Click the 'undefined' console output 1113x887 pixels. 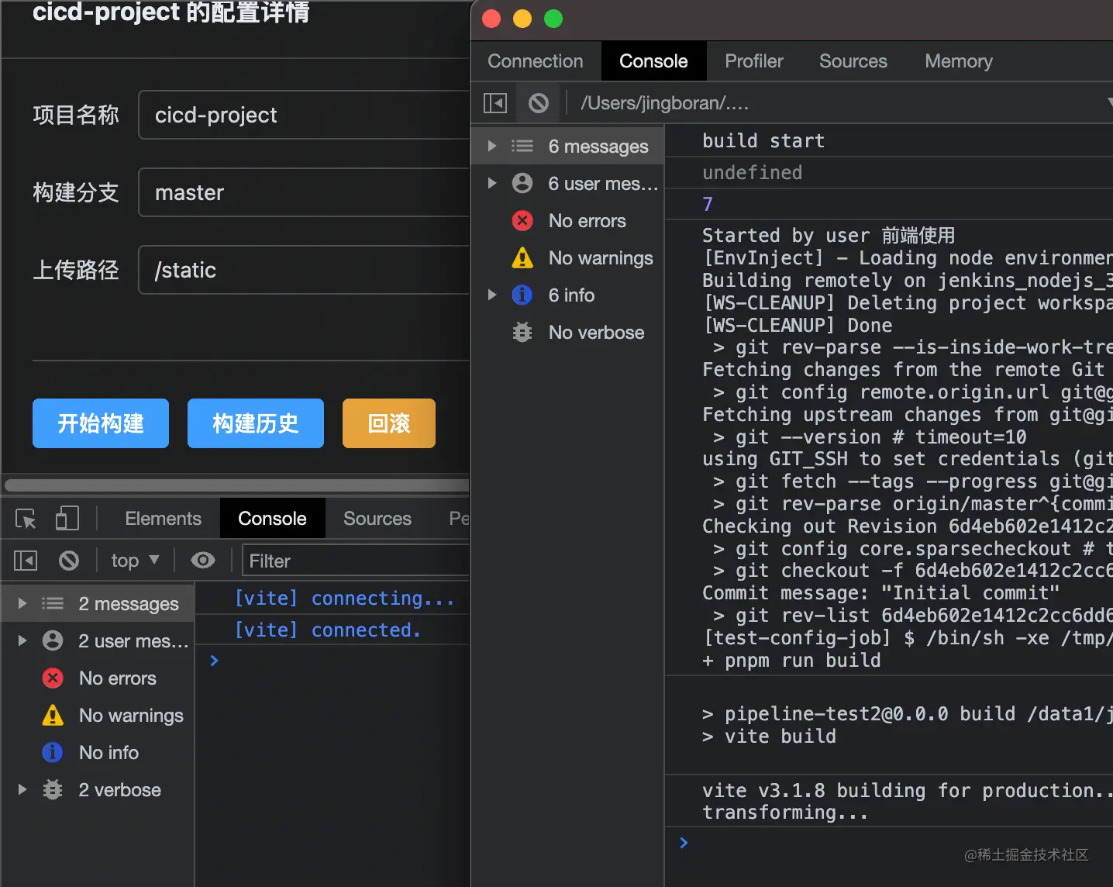[752, 172]
